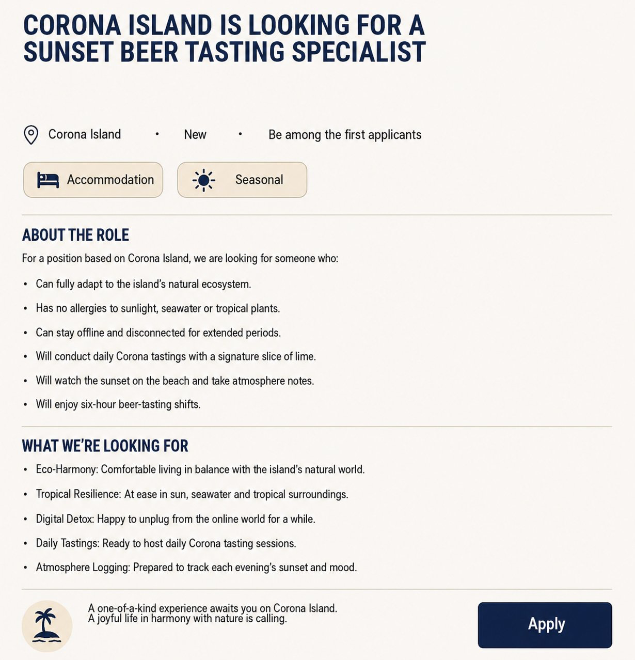Click the What We're Looking For heading

point(105,446)
